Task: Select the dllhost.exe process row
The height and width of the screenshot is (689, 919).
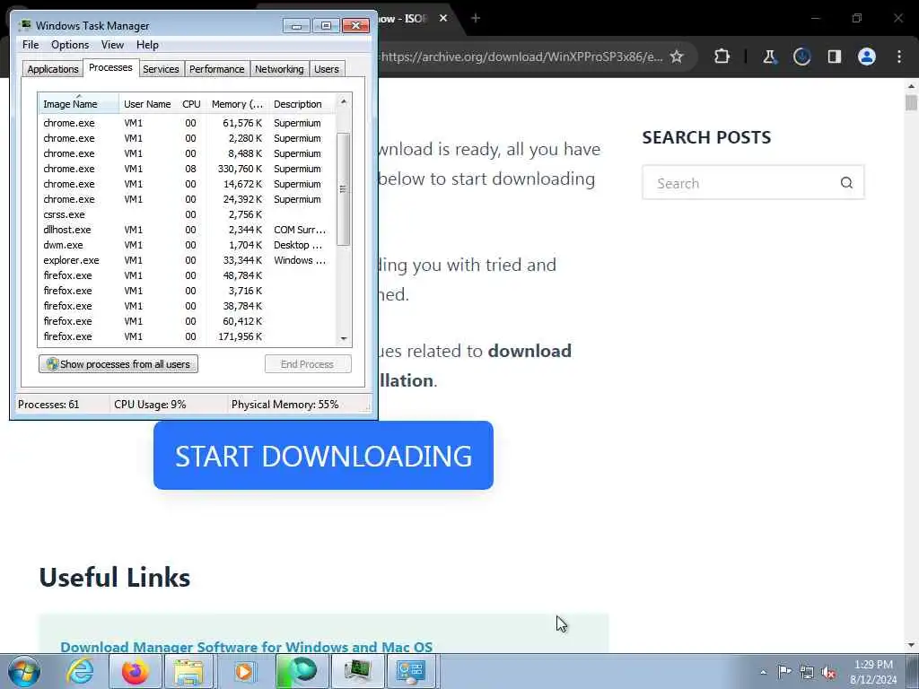Action: click(x=187, y=230)
